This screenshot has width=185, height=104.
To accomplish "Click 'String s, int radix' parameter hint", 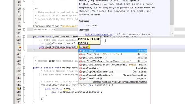I will (89, 39).
